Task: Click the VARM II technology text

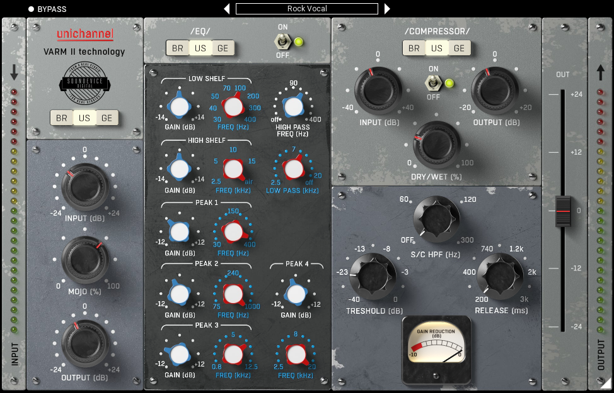Action: [x=84, y=52]
